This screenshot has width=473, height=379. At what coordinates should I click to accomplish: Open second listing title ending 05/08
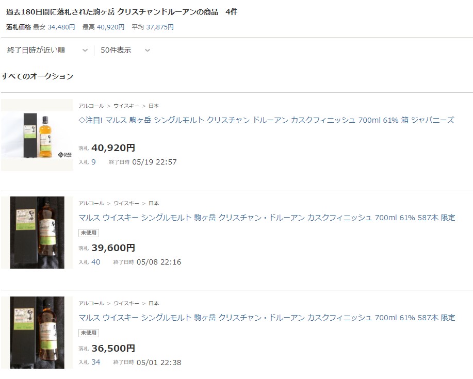[x=267, y=218]
